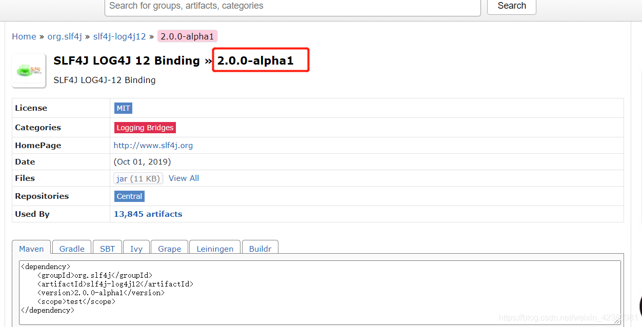Open the Logging Bridges category badge
Screen dimensions: 642x327
[145, 127]
